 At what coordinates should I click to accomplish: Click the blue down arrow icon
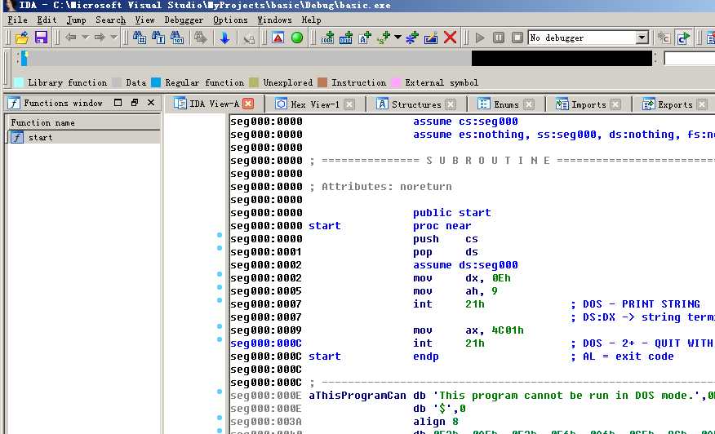pyautogui.click(x=224, y=38)
